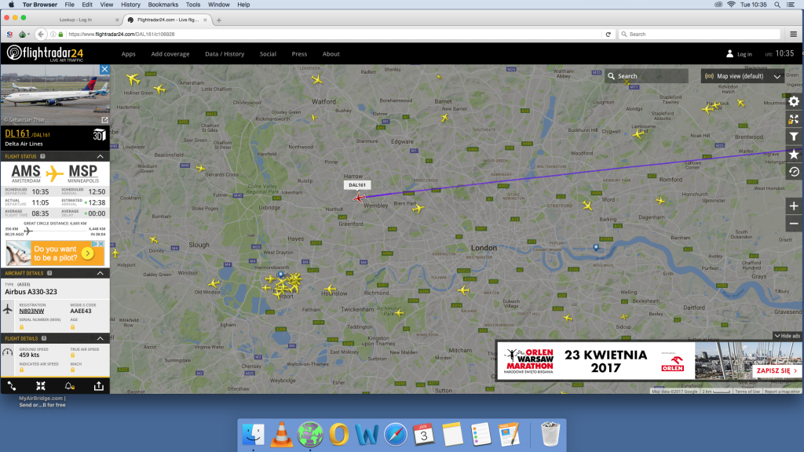This screenshot has height=452, width=804.
Task: Open the Apps menu
Action: pyautogui.click(x=128, y=54)
